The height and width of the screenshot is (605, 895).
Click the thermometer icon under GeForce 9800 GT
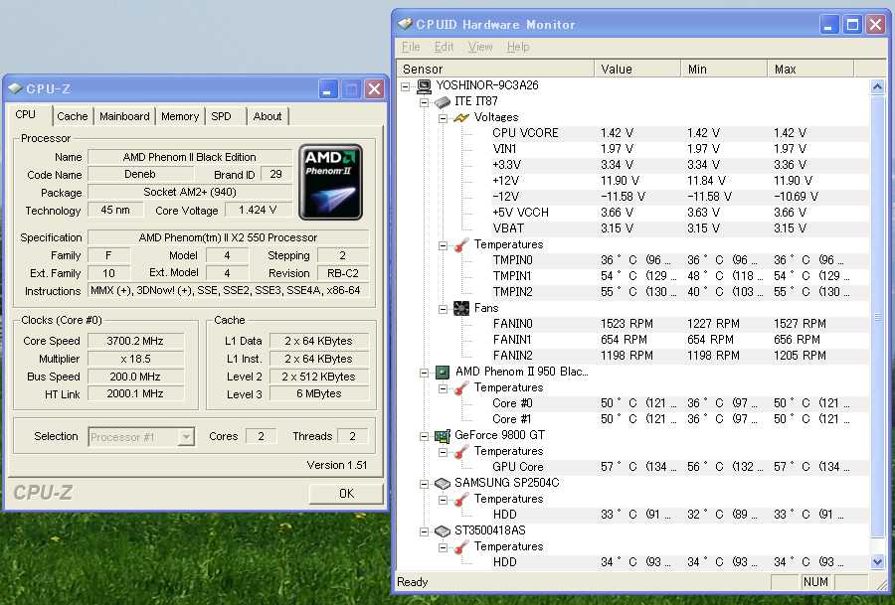point(461,452)
